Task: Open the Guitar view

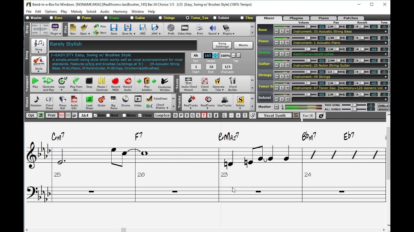Action: (102, 101)
